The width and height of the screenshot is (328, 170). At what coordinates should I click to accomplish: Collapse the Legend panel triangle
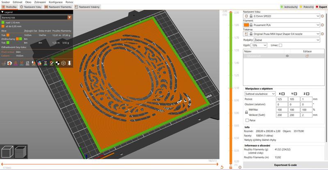click(x=2, y=12)
